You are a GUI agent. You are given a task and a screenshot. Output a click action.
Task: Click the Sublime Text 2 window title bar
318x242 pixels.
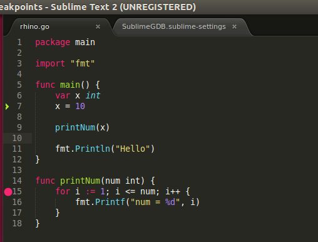click(159, 7)
